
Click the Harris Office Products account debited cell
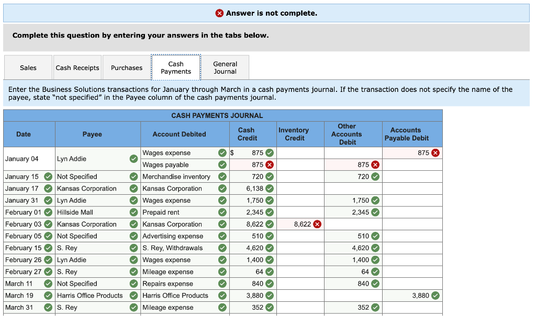[185, 296]
